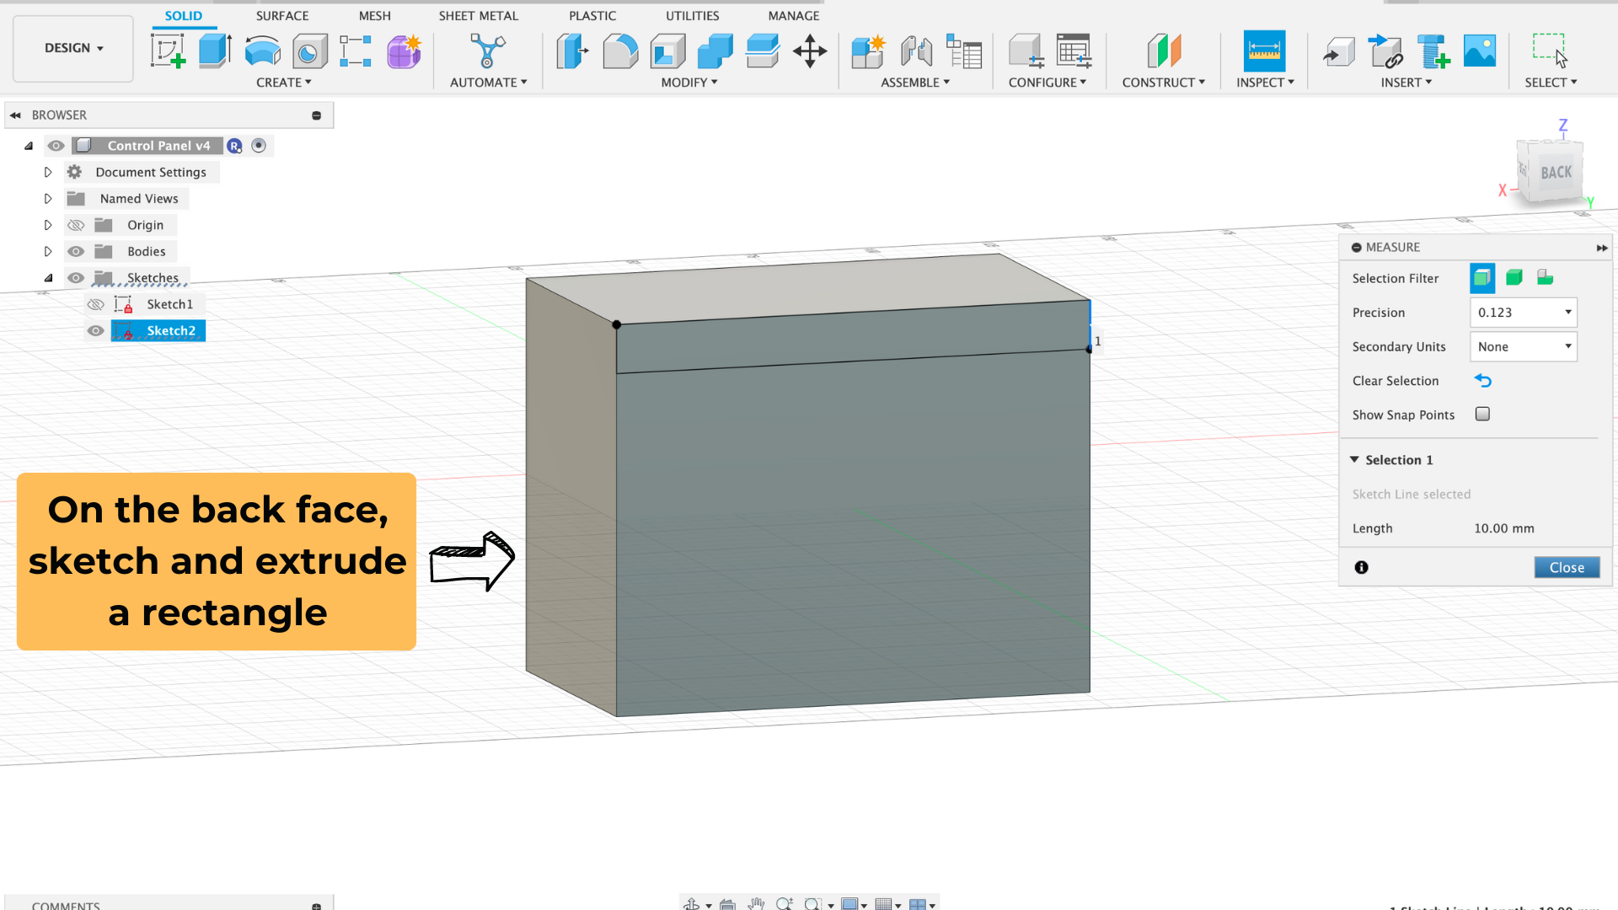Click the Create Sketch tool icon

[x=168, y=51]
